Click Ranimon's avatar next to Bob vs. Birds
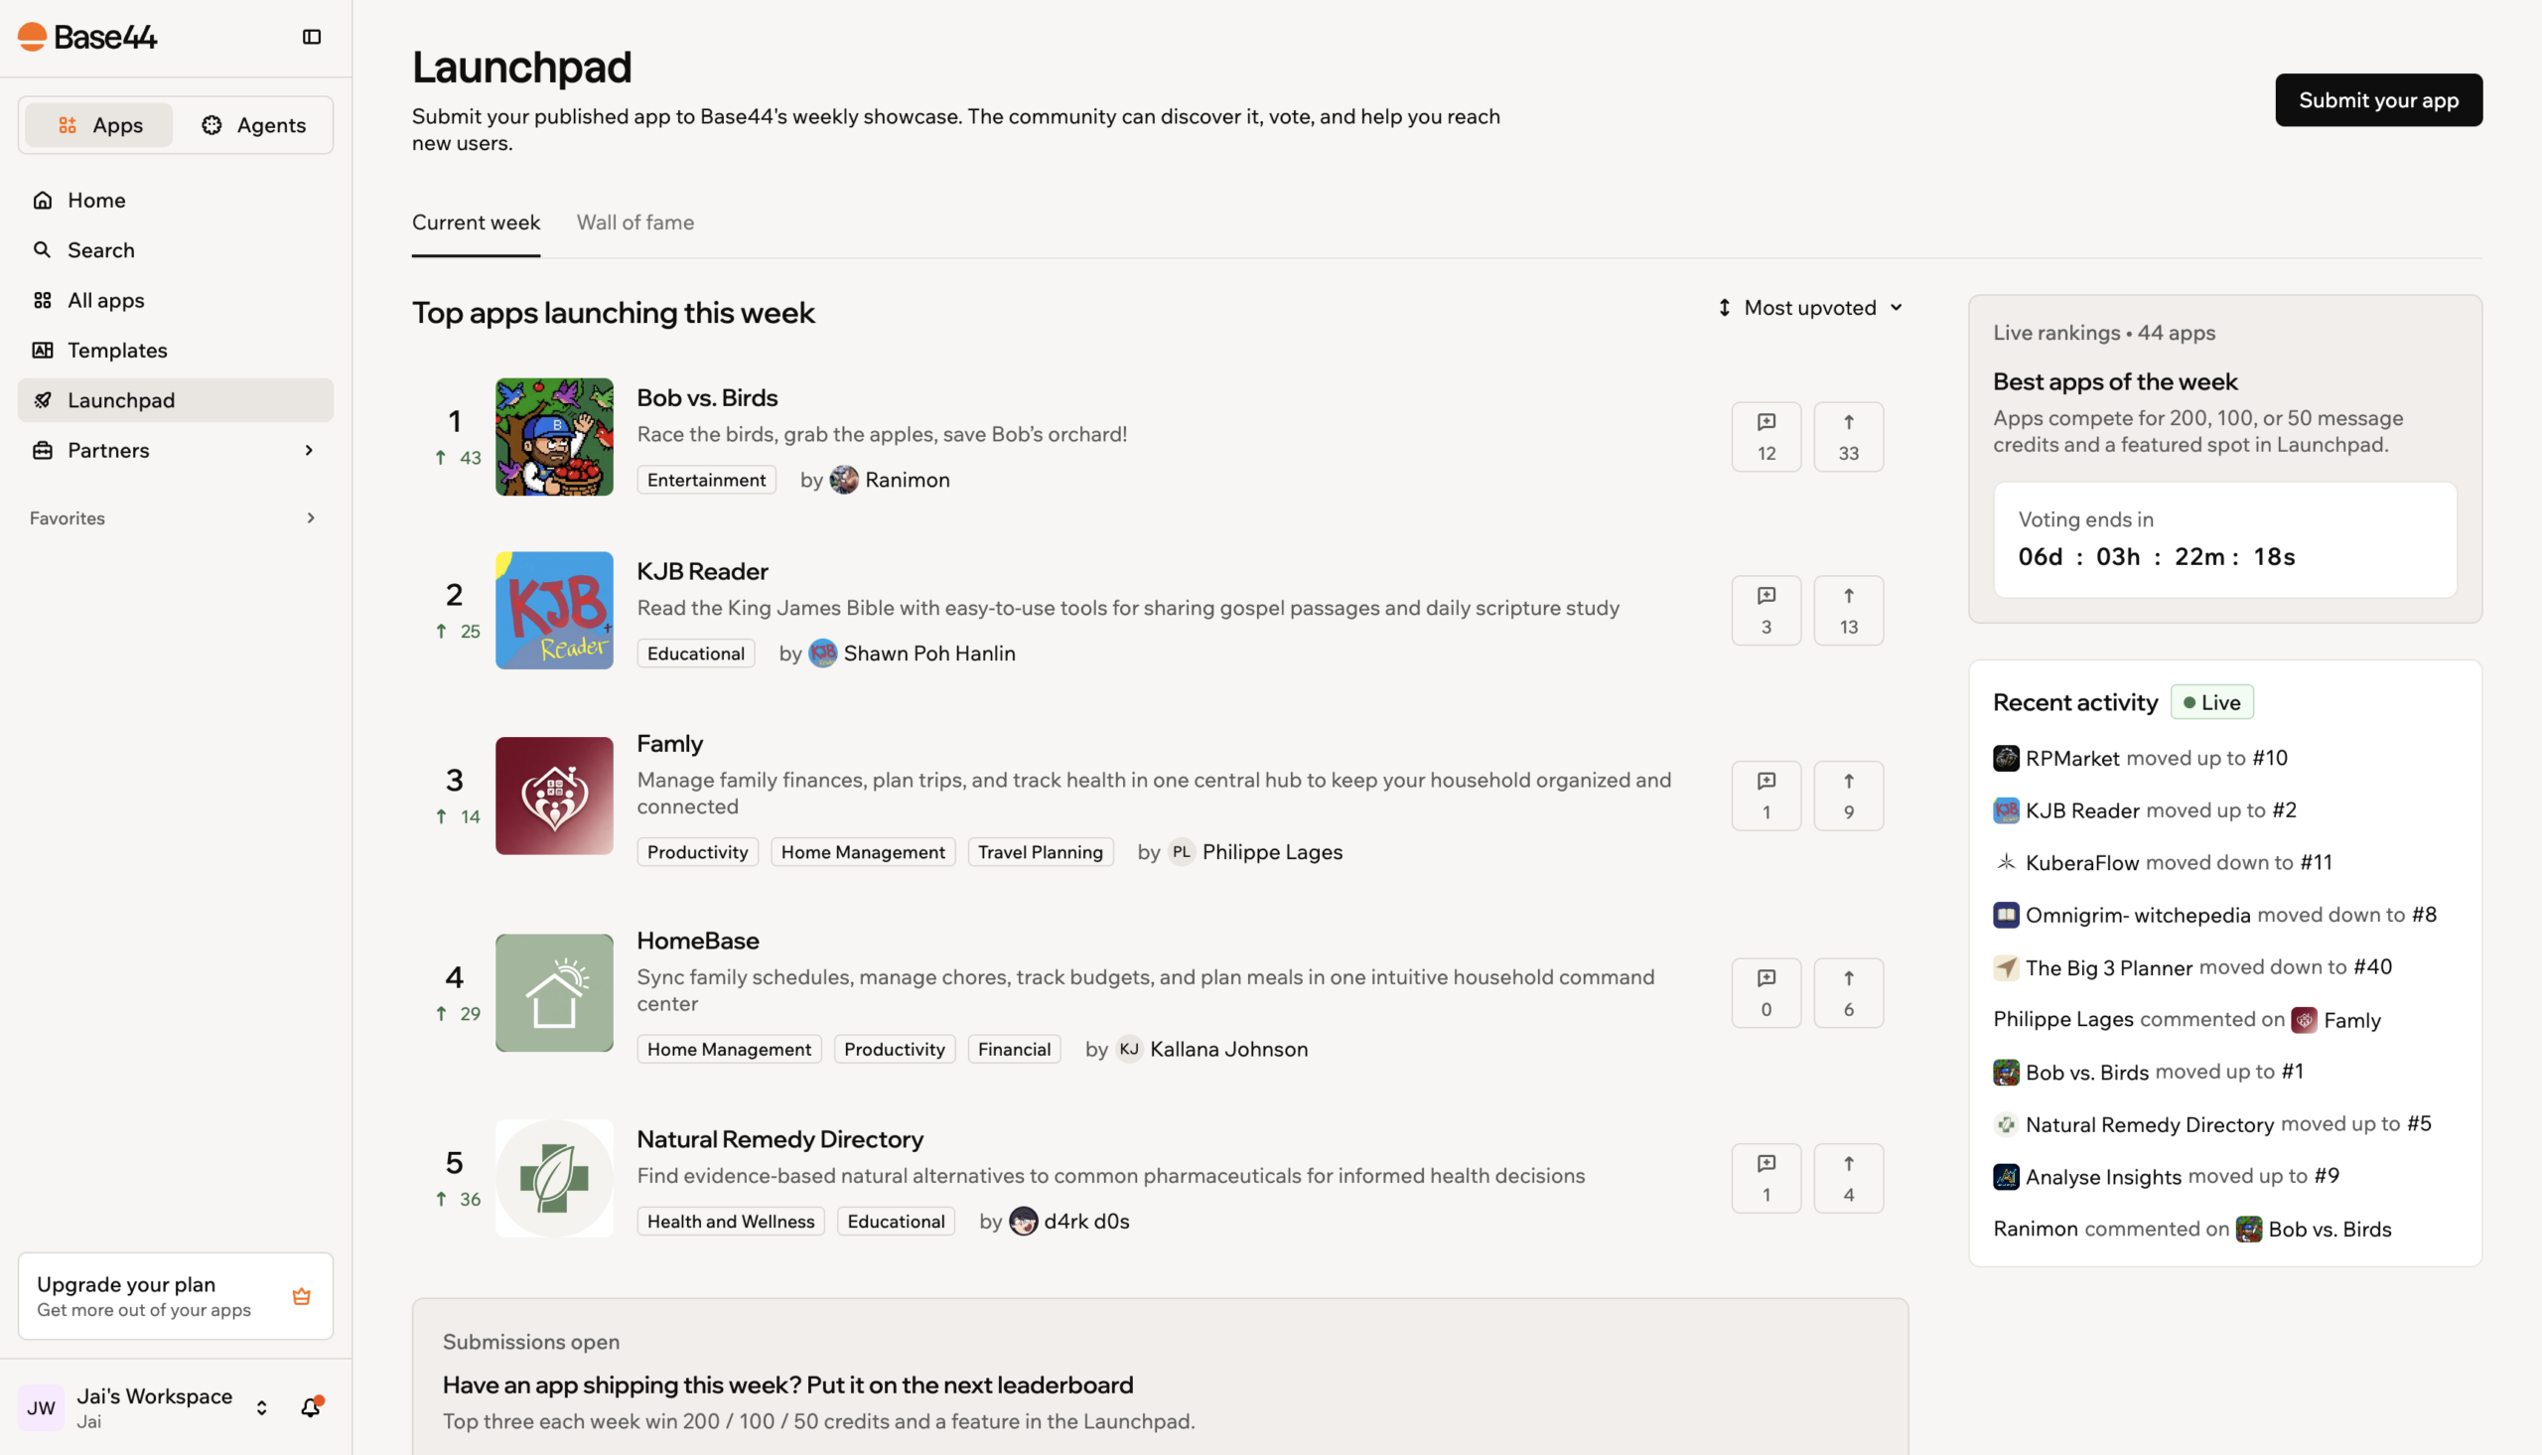The width and height of the screenshot is (2542, 1455). pos(844,480)
